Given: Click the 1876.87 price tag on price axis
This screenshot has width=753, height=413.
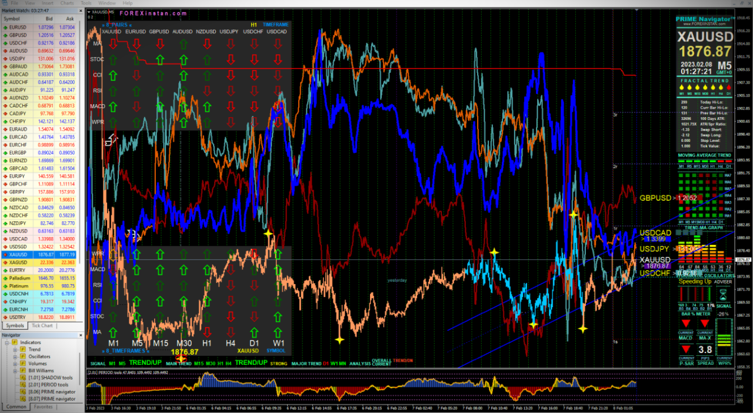Looking at the screenshot, I should pyautogui.click(x=744, y=259).
